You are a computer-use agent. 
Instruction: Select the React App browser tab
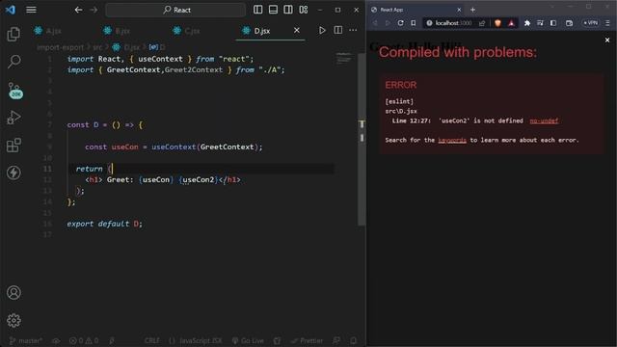tap(416, 10)
